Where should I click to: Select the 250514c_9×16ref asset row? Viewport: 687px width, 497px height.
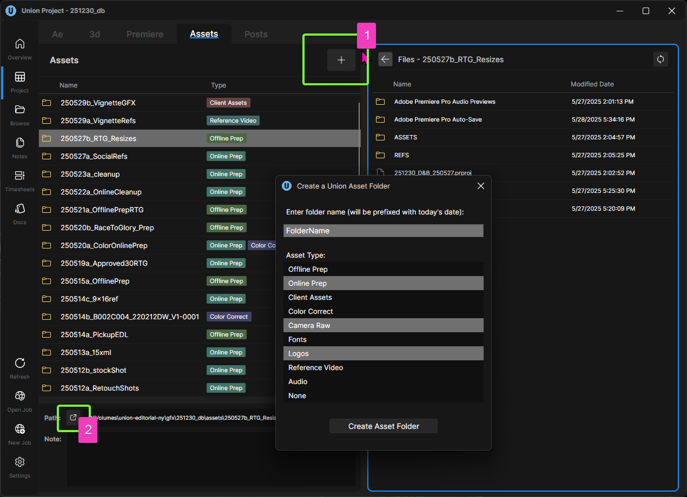157,299
